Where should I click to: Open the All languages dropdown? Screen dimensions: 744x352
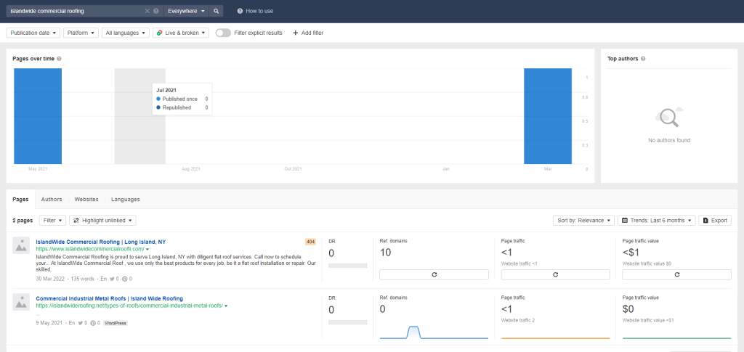(x=125, y=33)
